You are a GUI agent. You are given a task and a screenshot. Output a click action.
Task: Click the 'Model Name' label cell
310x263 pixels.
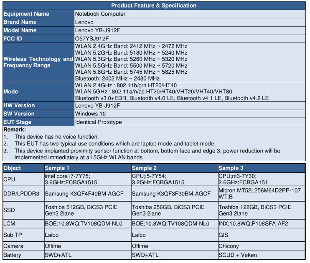pos(38,30)
